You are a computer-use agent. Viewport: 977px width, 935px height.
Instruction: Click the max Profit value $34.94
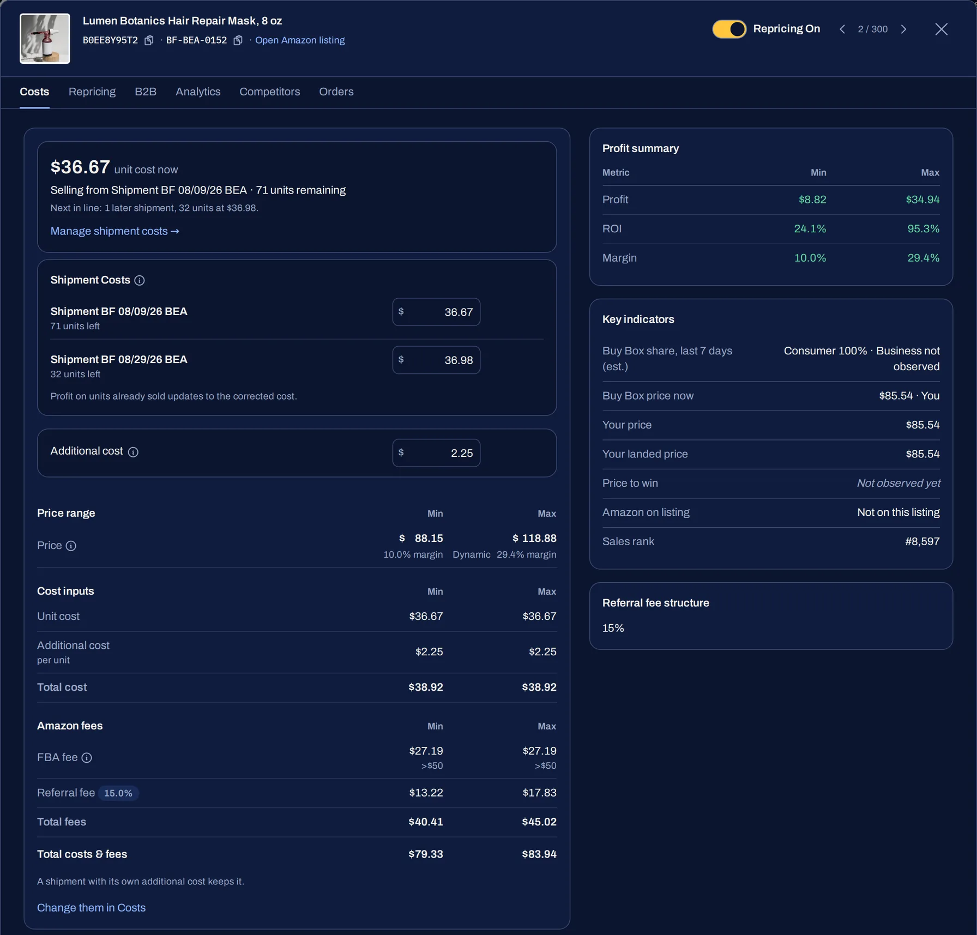(923, 200)
